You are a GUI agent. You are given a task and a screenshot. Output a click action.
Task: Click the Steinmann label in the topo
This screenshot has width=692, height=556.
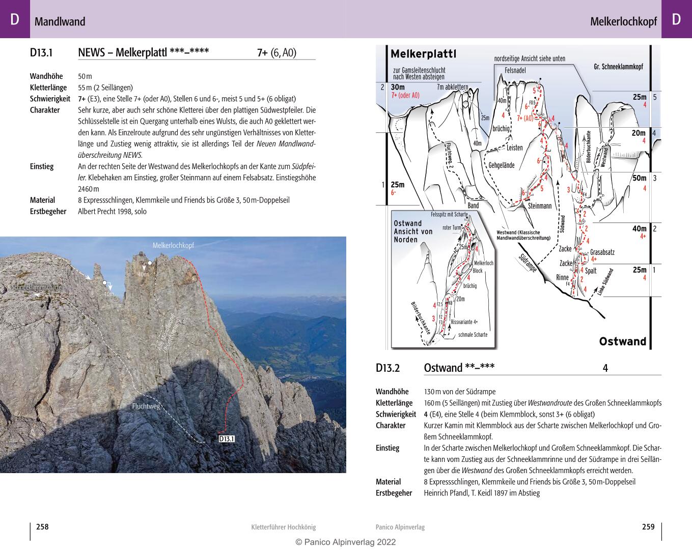[540, 206]
